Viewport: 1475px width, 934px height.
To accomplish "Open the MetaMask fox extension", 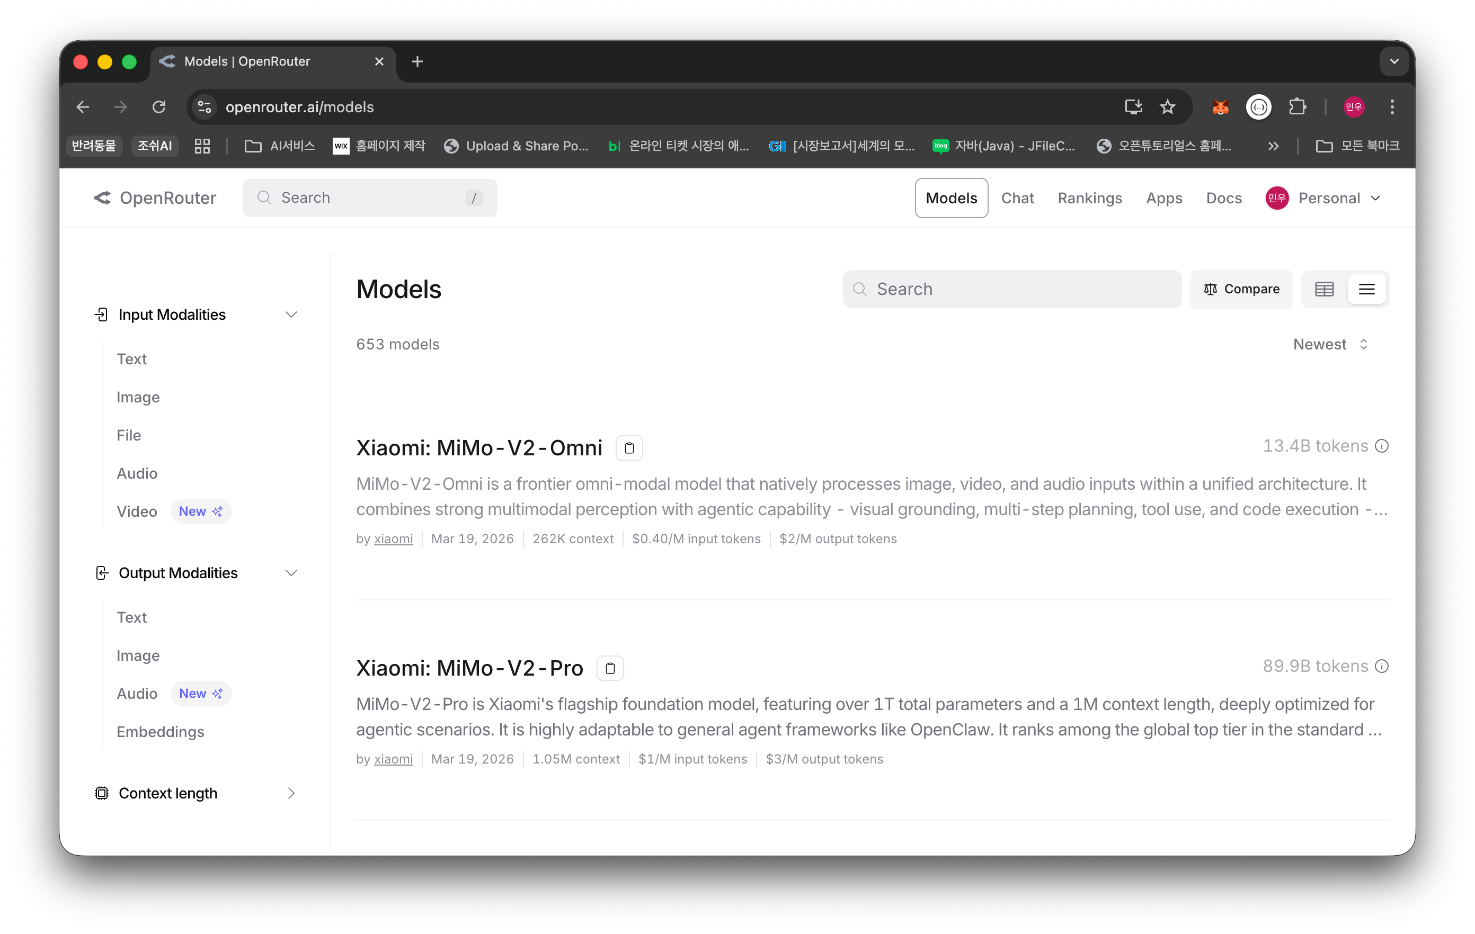I will click(x=1220, y=107).
